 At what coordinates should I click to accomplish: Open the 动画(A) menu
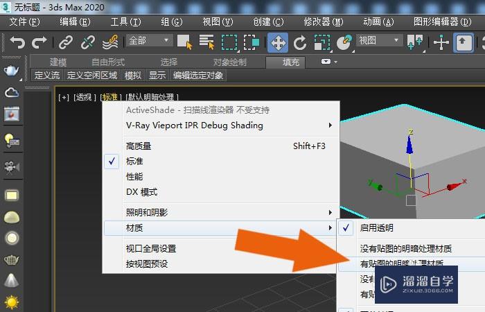tap(378, 21)
